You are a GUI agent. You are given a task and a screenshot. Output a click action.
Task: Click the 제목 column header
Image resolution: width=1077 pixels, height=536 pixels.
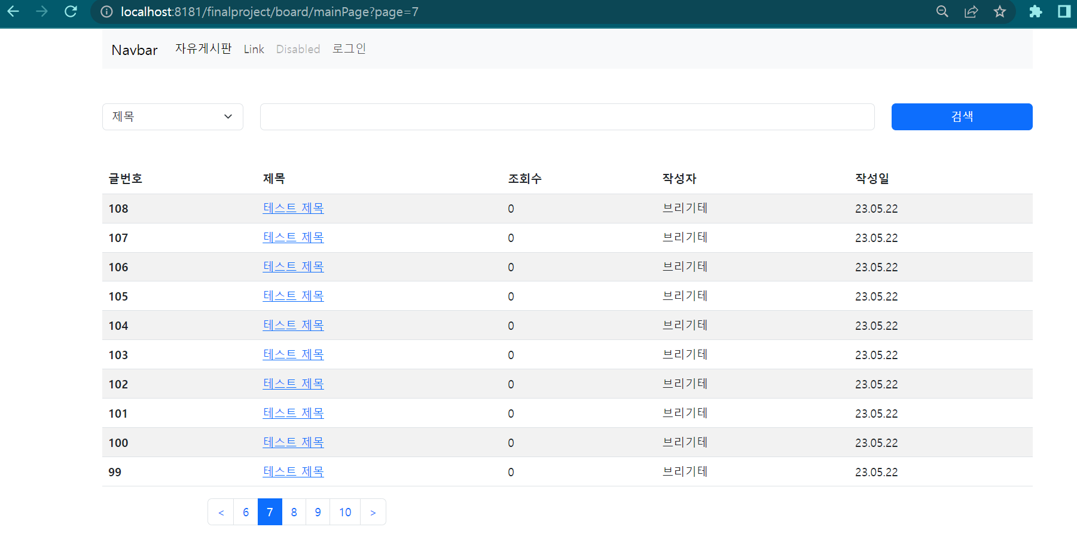274,179
